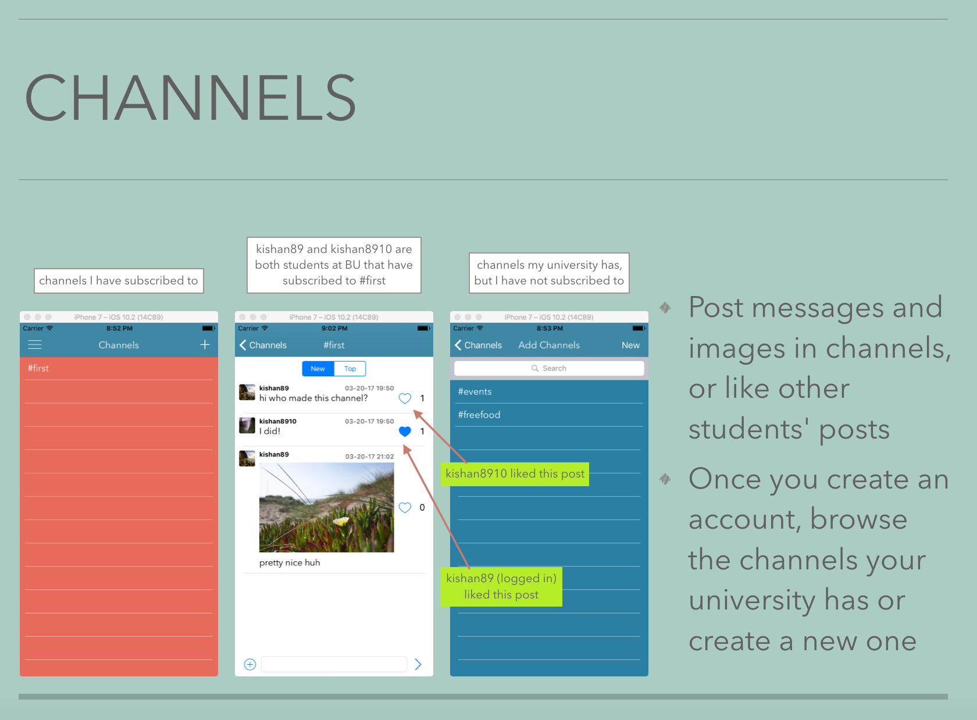Click the #first title in navigation bar

(334, 345)
